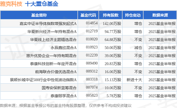The image size is (177, 108).
Task: Select fund name 前海联合价值优选混合A
Action: click(56, 72)
